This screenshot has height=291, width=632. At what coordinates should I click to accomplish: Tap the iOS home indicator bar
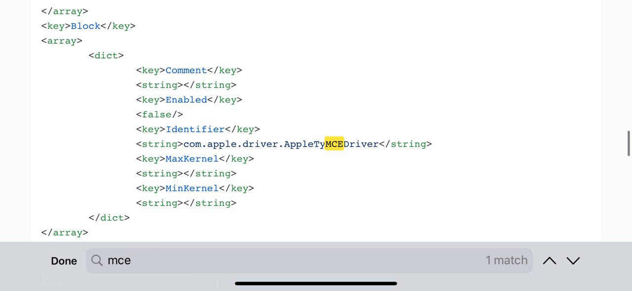click(316, 283)
